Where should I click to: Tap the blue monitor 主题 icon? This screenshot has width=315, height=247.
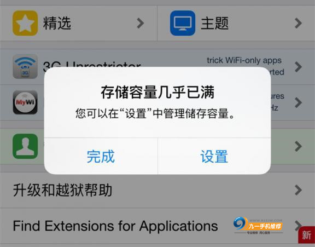tap(183, 23)
